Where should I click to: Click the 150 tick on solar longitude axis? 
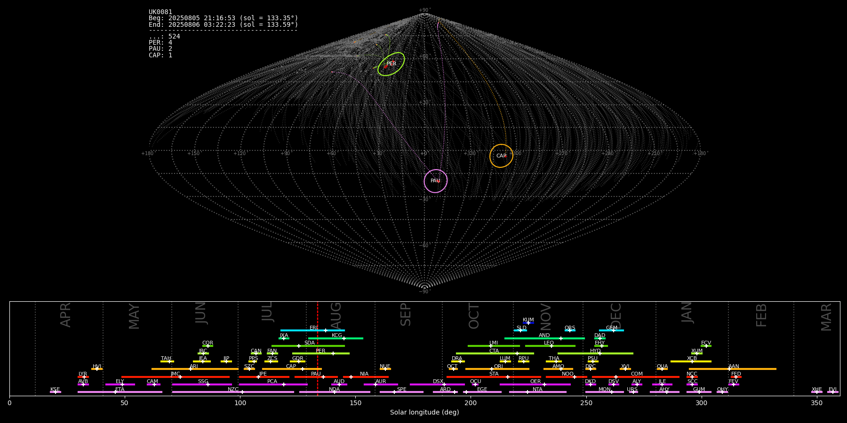355,403
